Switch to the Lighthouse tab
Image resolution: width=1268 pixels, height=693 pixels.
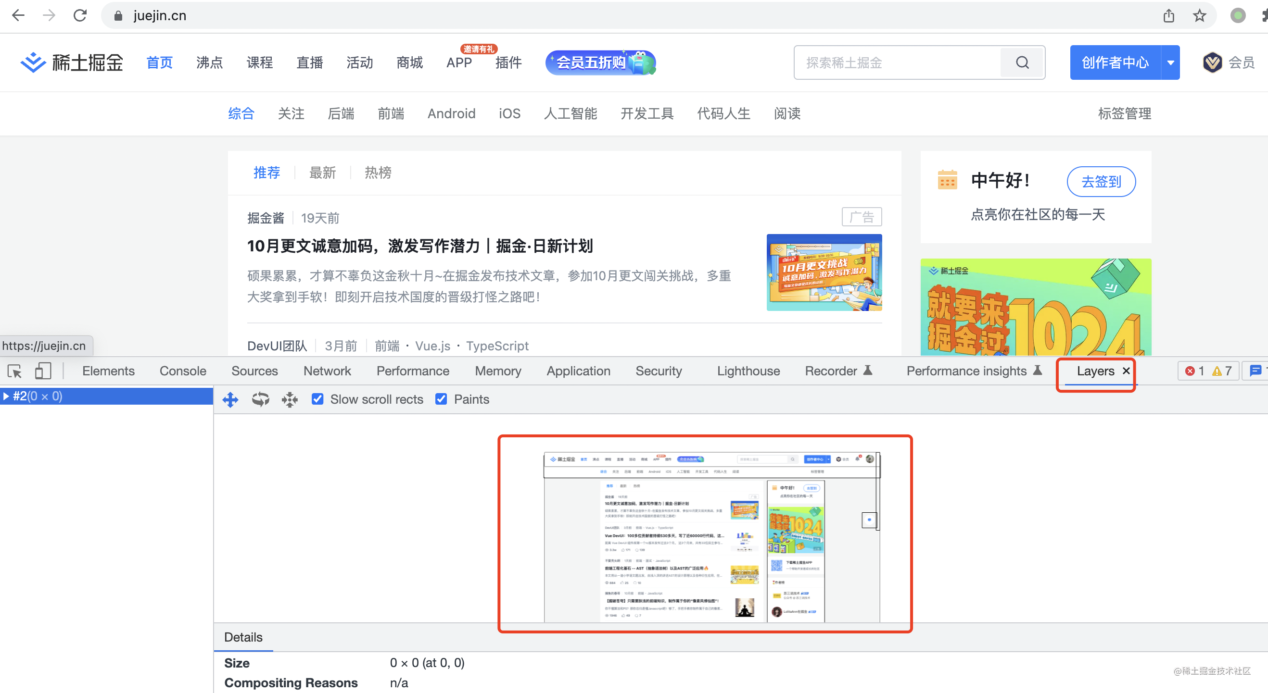point(748,371)
